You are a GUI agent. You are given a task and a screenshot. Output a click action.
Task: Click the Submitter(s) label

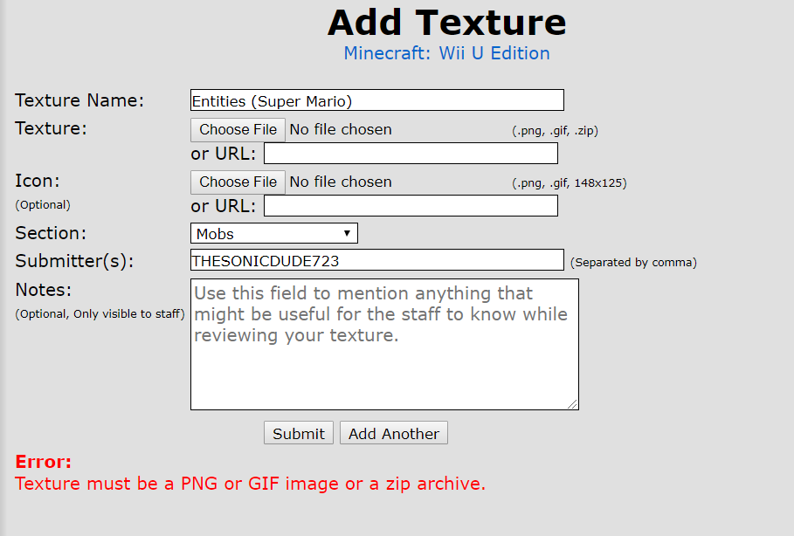coord(74,261)
